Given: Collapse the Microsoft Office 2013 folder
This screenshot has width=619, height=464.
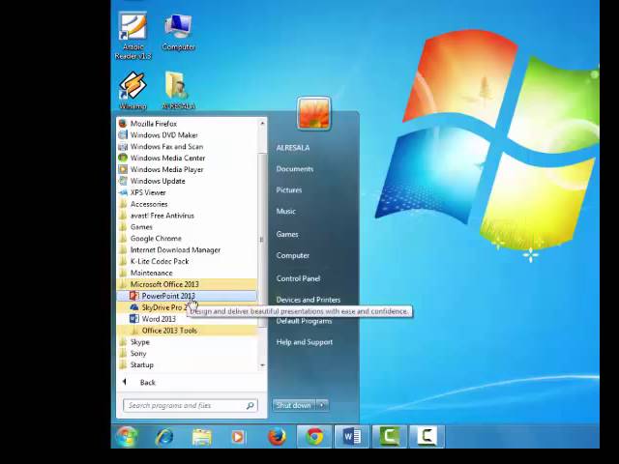Looking at the screenshot, I should pyautogui.click(x=187, y=284).
